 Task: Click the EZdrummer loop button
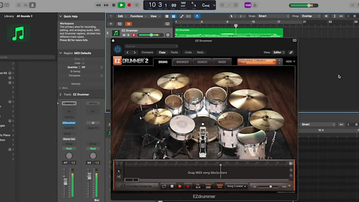pos(164,187)
